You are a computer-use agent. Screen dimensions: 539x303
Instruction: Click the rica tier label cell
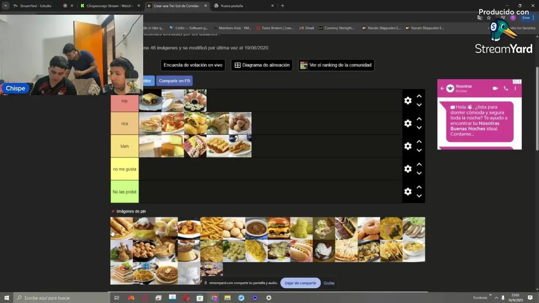tap(125, 123)
